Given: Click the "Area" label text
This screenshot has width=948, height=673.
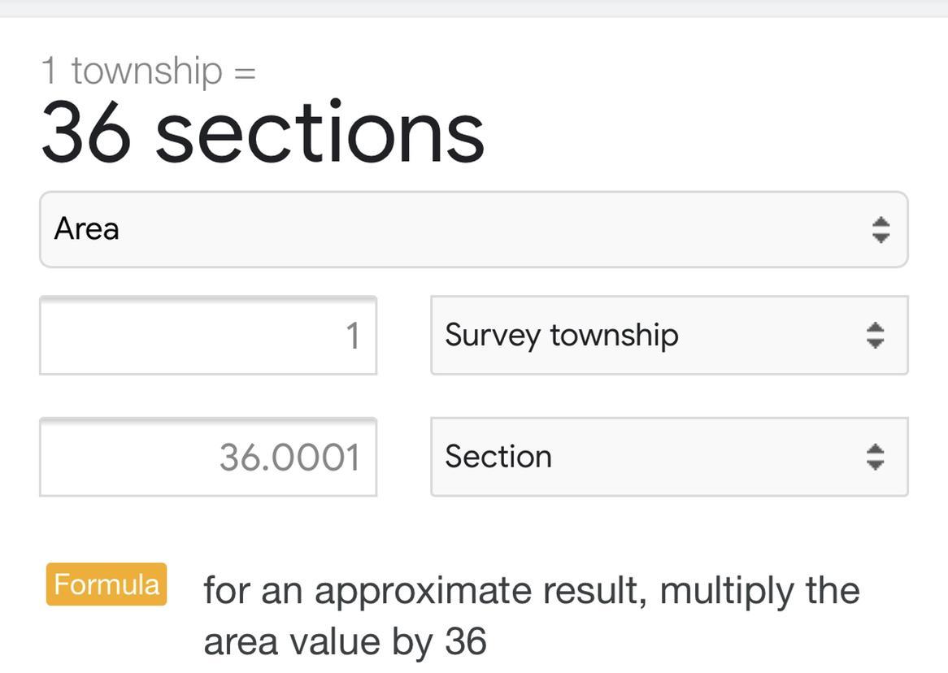Looking at the screenshot, I should (86, 229).
